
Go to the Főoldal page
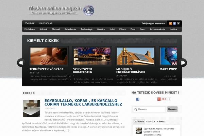pyautogui.click(x=30, y=23)
